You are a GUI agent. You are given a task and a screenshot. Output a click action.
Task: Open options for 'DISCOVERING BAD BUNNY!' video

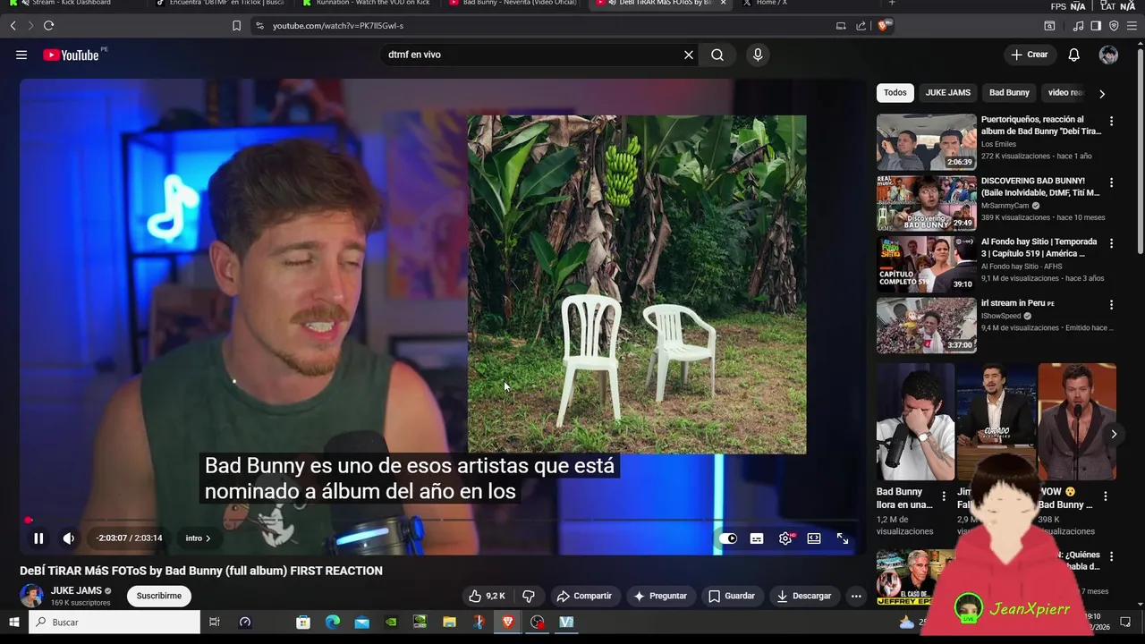(1112, 182)
